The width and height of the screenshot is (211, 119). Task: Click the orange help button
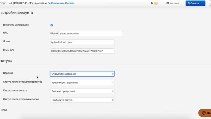tap(205, 113)
